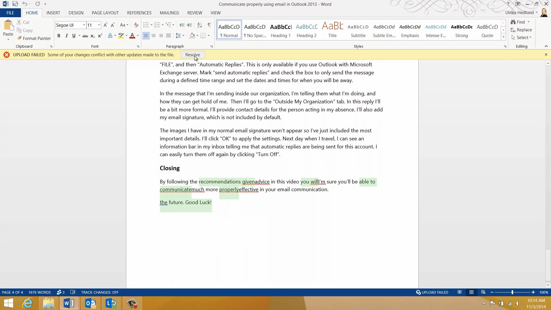Click the Sort paragraph icon
Viewport: 551px width, 310px height.
tap(200, 25)
